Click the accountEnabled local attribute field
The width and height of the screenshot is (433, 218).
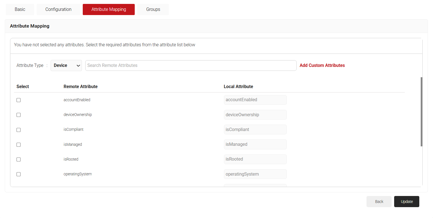[x=255, y=100]
